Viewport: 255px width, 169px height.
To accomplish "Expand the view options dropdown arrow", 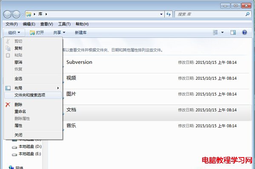I will point(222,32).
